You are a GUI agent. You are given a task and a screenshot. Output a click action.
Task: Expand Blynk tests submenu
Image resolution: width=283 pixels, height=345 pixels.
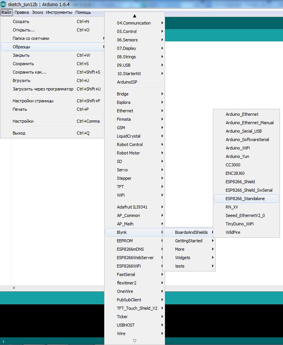[x=189, y=266]
